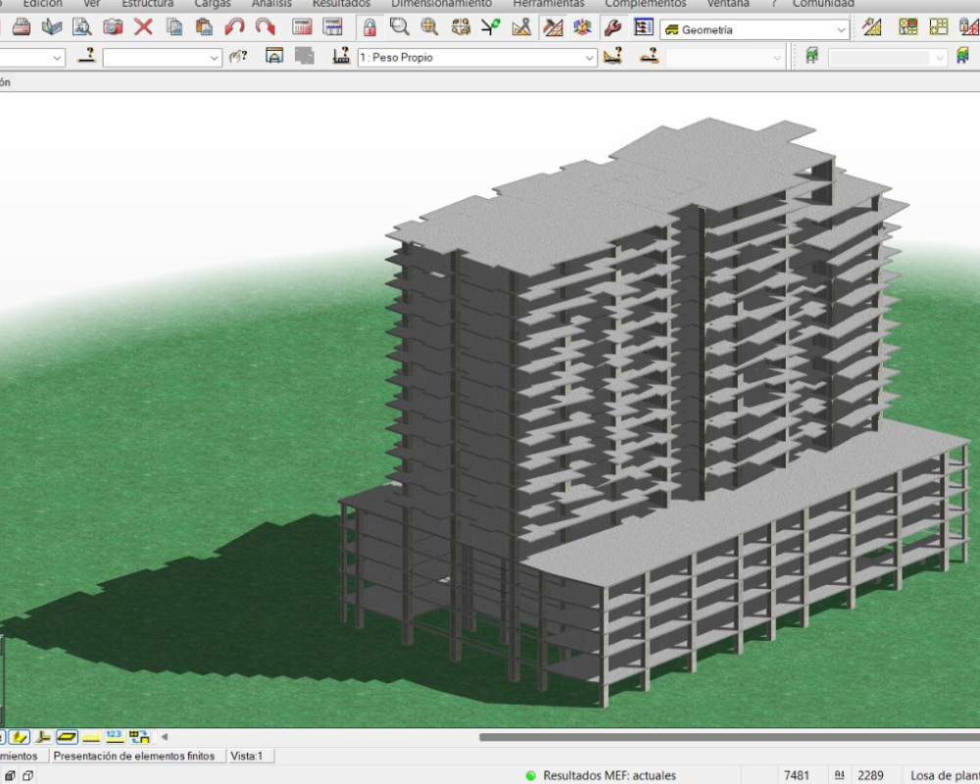
Task: Click the undo arrow icon
Action: pyautogui.click(x=234, y=27)
